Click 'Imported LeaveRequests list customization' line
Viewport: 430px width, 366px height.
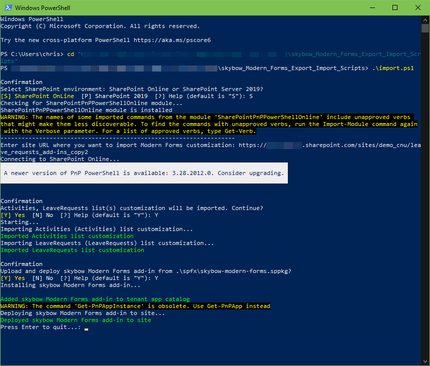pyautogui.click(x=73, y=250)
